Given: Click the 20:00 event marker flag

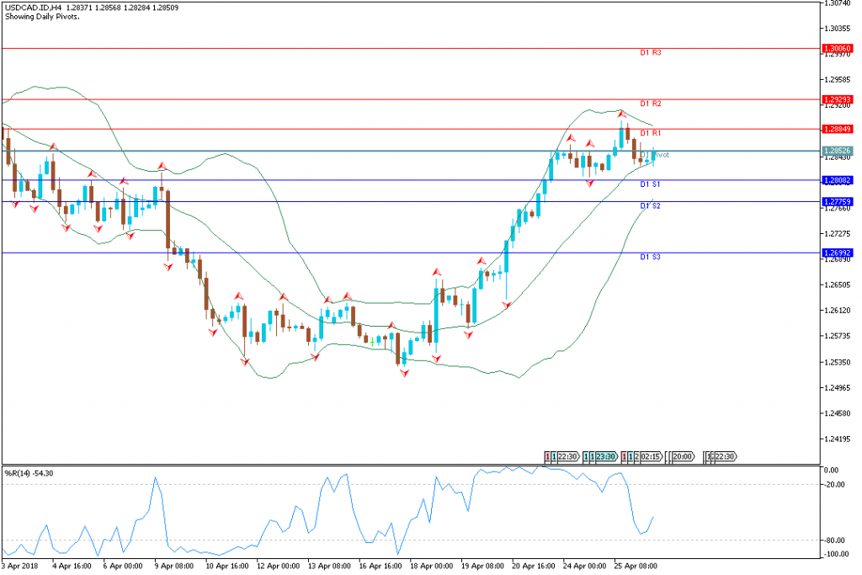Looking at the screenshot, I should click(683, 456).
